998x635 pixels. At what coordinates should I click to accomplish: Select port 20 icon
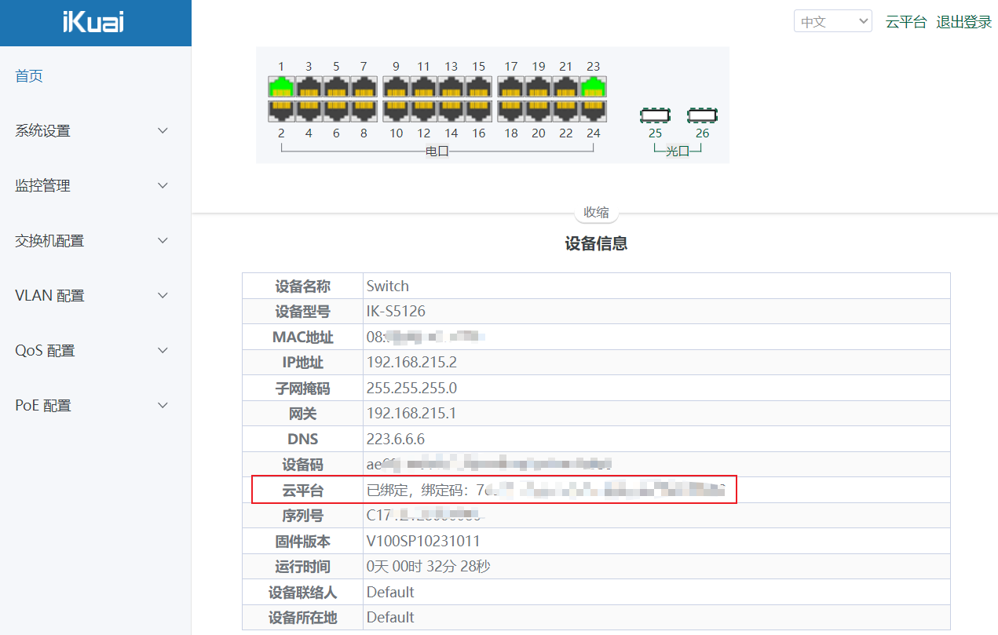pos(539,111)
